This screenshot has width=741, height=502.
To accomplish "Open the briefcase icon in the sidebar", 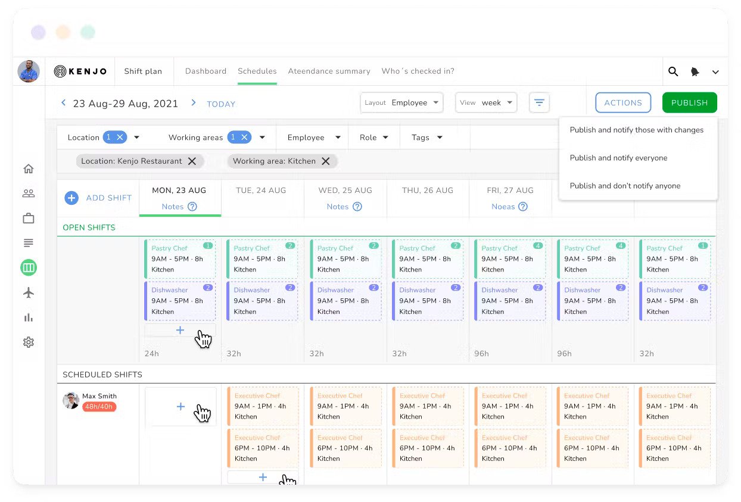I will tap(28, 218).
